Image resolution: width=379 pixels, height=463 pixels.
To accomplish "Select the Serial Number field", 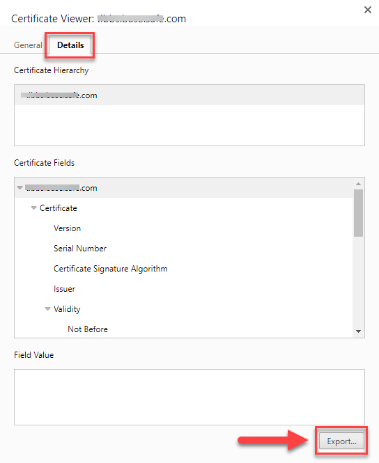I will [x=184, y=249].
